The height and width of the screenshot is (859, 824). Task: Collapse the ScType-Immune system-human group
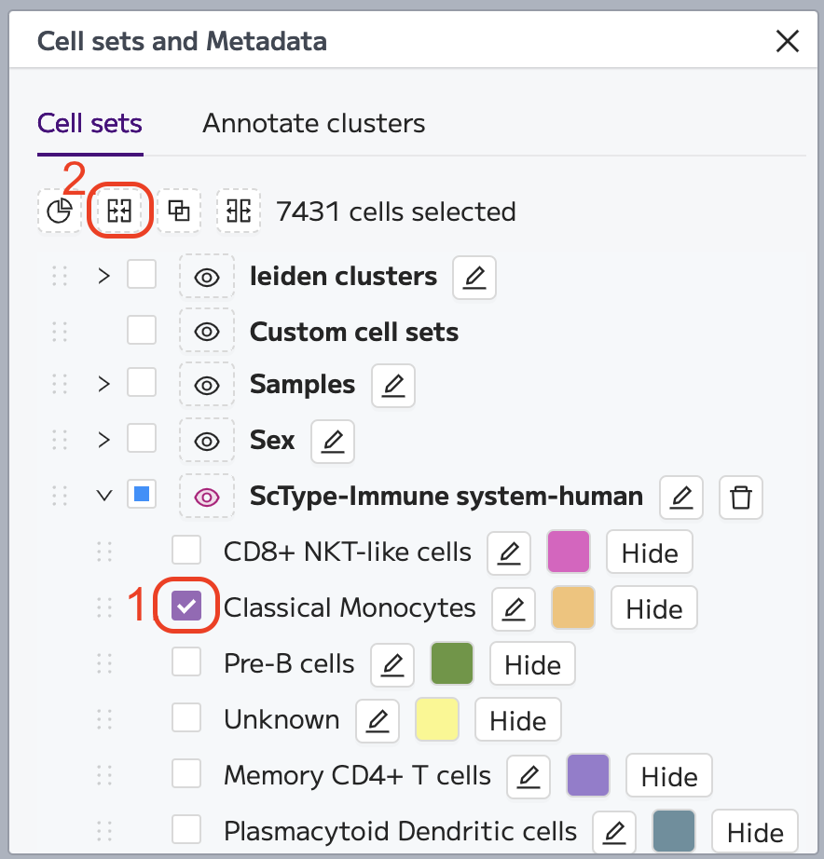(103, 496)
